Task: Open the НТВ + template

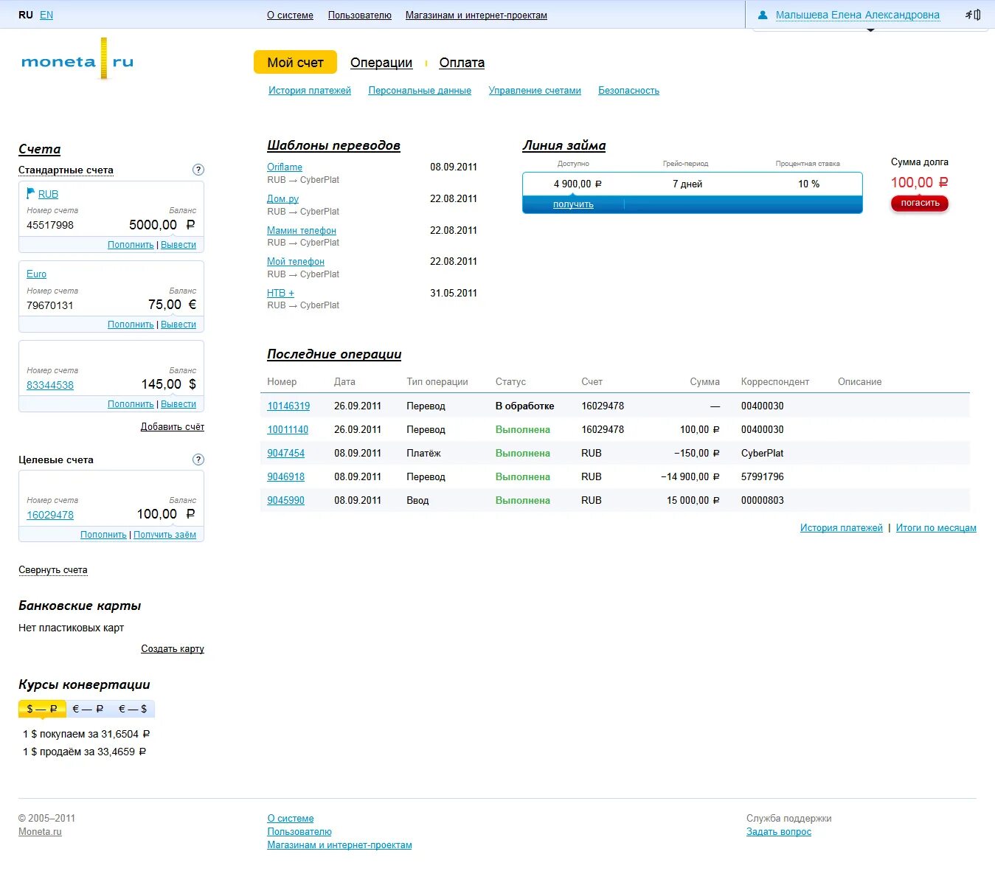Action: (x=280, y=294)
